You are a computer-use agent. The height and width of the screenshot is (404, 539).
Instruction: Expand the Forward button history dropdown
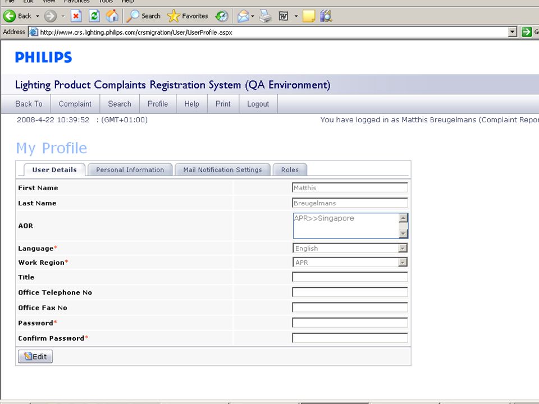(x=63, y=16)
